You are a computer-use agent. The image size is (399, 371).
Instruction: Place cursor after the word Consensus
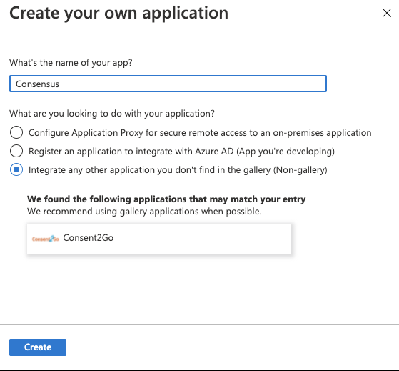(x=60, y=84)
